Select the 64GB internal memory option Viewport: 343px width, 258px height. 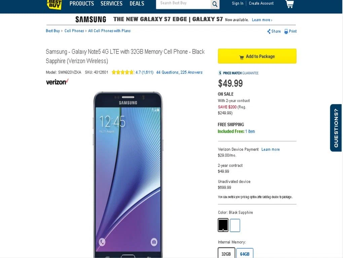(x=245, y=253)
